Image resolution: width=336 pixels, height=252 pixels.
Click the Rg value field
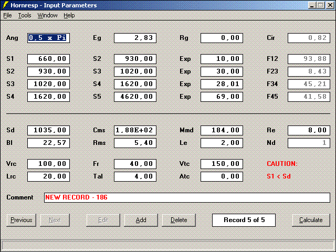coord(222,38)
